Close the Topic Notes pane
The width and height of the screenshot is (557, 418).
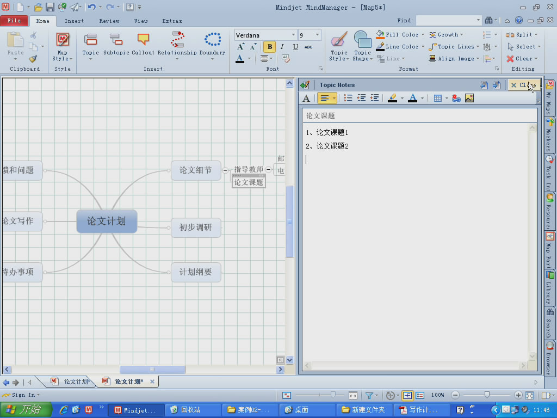(523, 85)
